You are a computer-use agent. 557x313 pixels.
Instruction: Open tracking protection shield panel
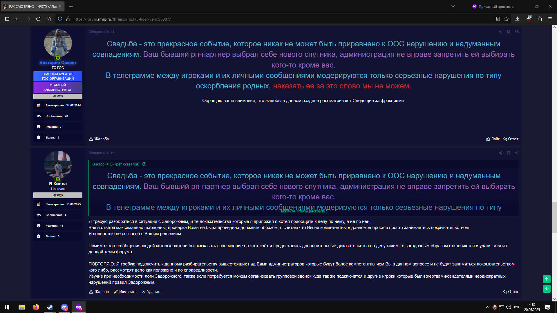tap(60, 19)
